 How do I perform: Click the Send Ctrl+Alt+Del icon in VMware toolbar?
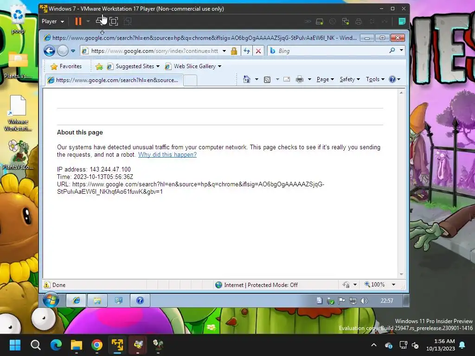coord(99,21)
